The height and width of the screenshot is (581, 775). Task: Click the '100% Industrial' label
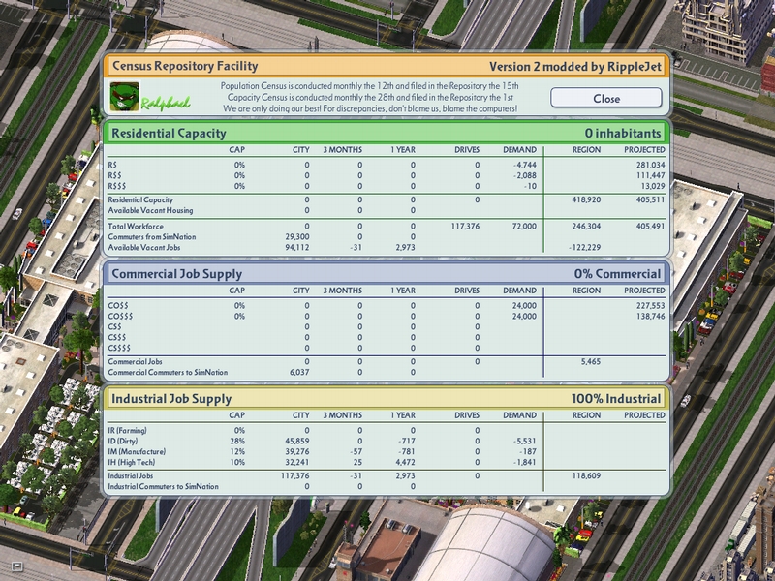point(616,399)
